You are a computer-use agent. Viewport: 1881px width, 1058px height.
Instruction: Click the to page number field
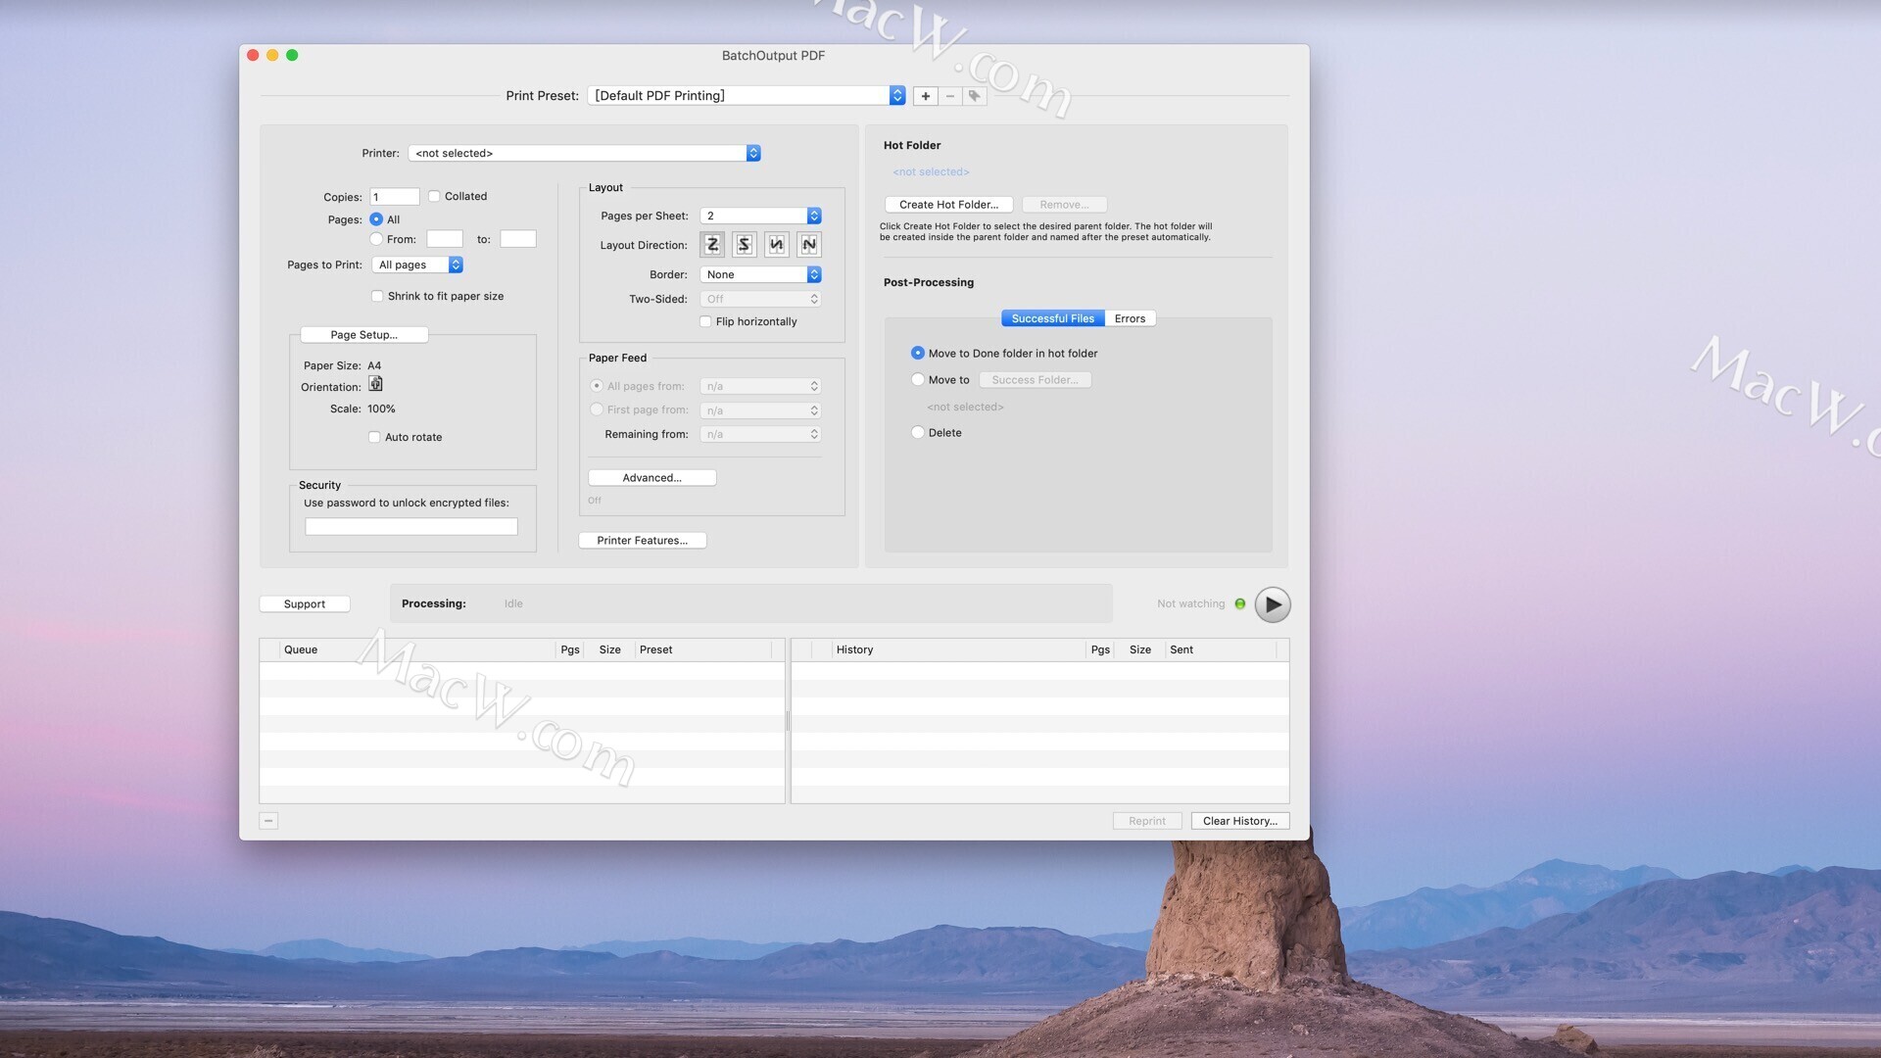(x=518, y=239)
